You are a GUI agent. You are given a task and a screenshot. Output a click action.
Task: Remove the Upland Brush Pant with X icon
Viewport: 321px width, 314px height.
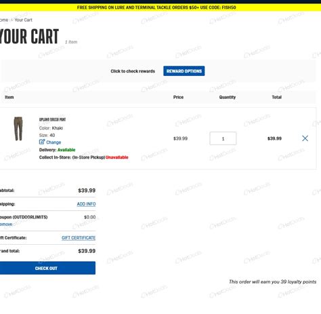pos(305,138)
